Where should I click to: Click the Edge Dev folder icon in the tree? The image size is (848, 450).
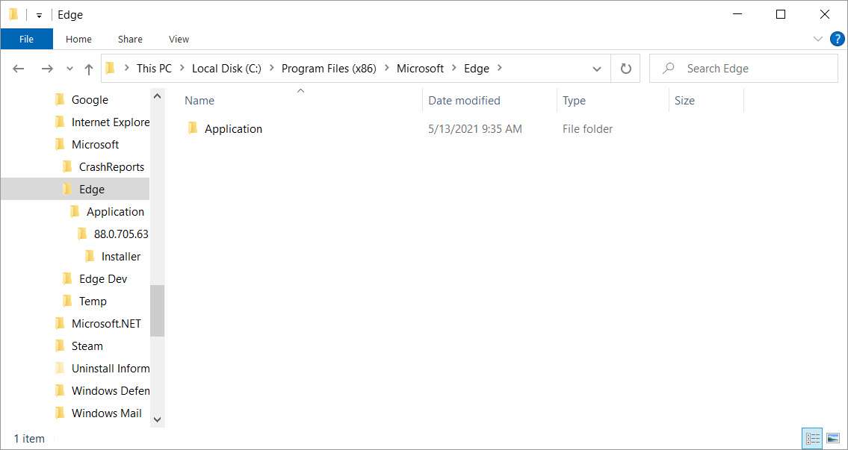point(67,278)
